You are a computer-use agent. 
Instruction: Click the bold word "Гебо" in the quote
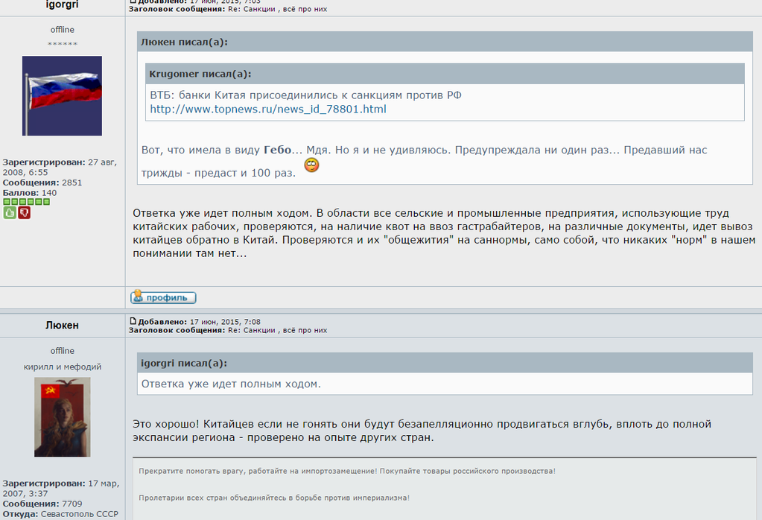point(278,150)
